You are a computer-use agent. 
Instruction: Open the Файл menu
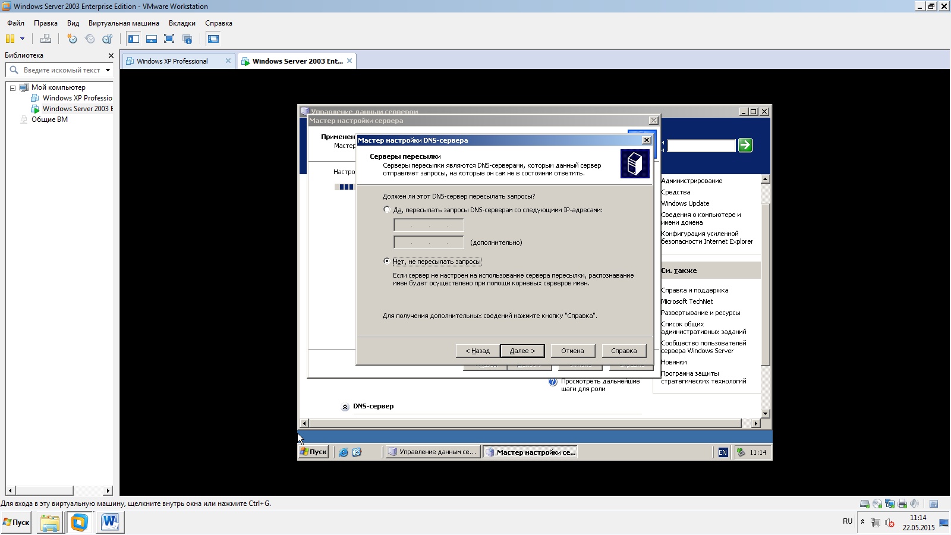[x=16, y=23]
